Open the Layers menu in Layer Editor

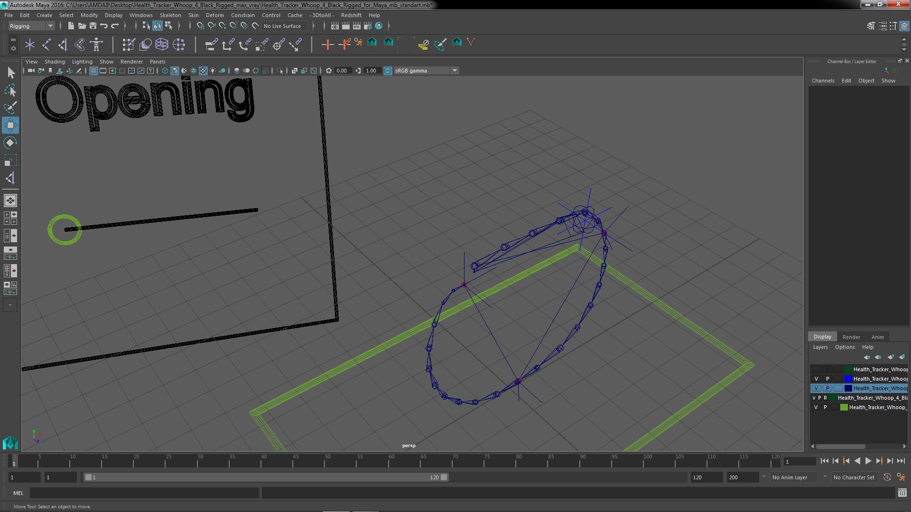click(x=820, y=347)
